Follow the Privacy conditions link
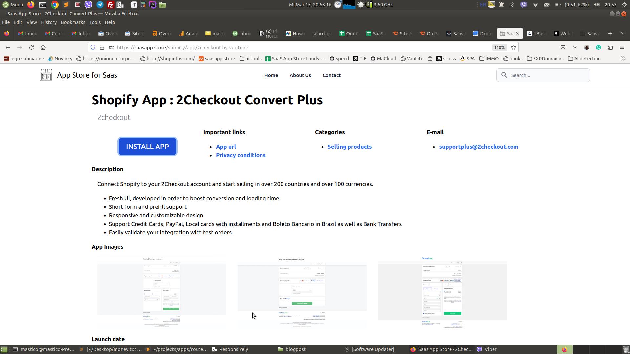Screen dimensions: 630x354 point(241,155)
